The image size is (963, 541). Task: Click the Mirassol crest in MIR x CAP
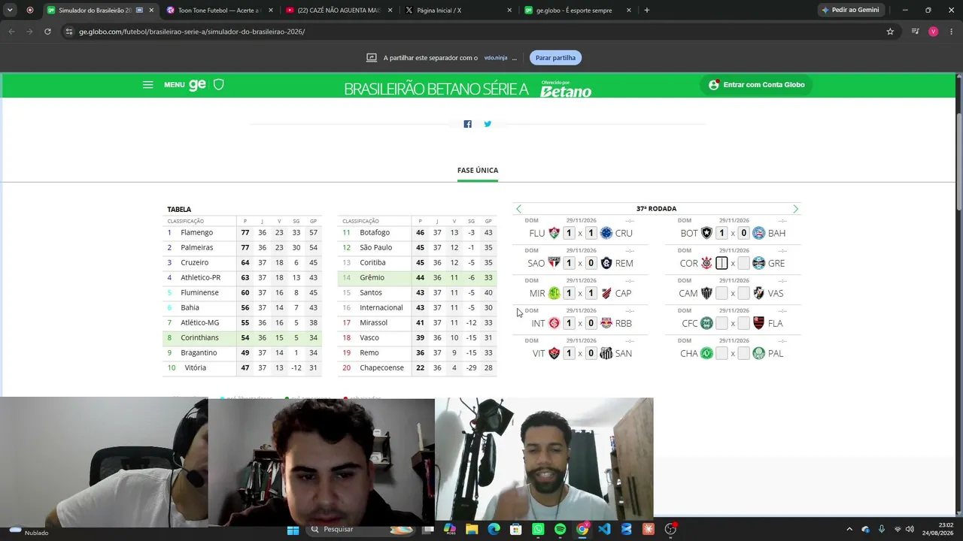(x=554, y=293)
